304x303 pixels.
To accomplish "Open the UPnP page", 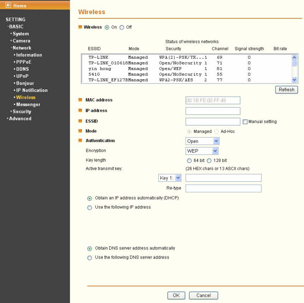I will click(22, 76).
